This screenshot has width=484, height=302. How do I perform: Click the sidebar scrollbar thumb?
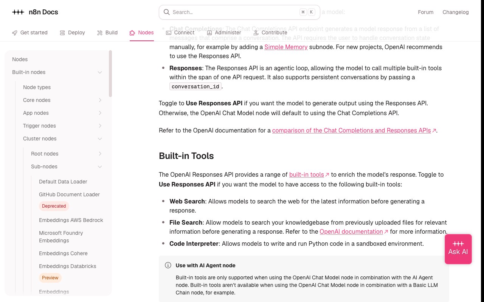110,74
